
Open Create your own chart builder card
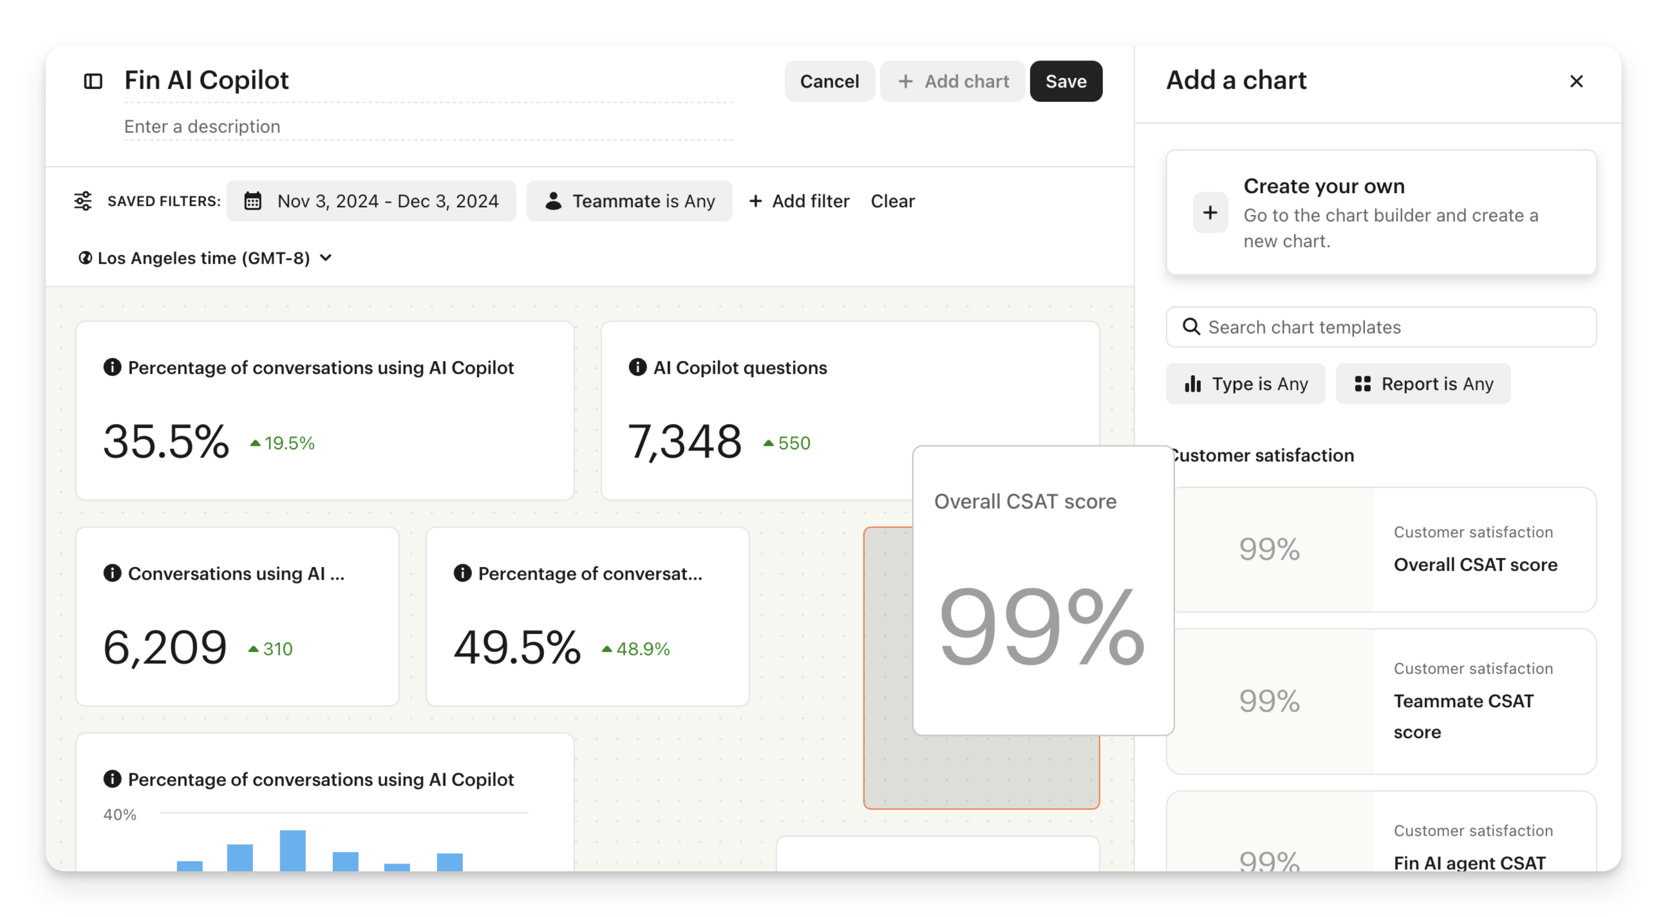pyautogui.click(x=1381, y=213)
